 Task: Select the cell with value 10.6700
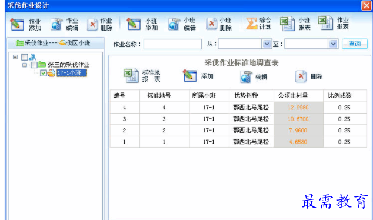(298, 119)
